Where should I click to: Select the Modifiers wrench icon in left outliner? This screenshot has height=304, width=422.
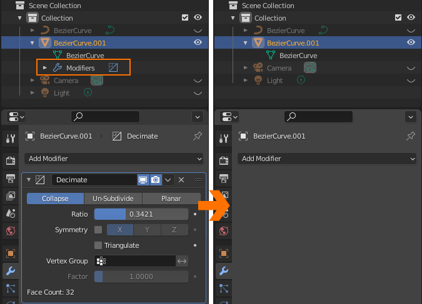point(57,67)
